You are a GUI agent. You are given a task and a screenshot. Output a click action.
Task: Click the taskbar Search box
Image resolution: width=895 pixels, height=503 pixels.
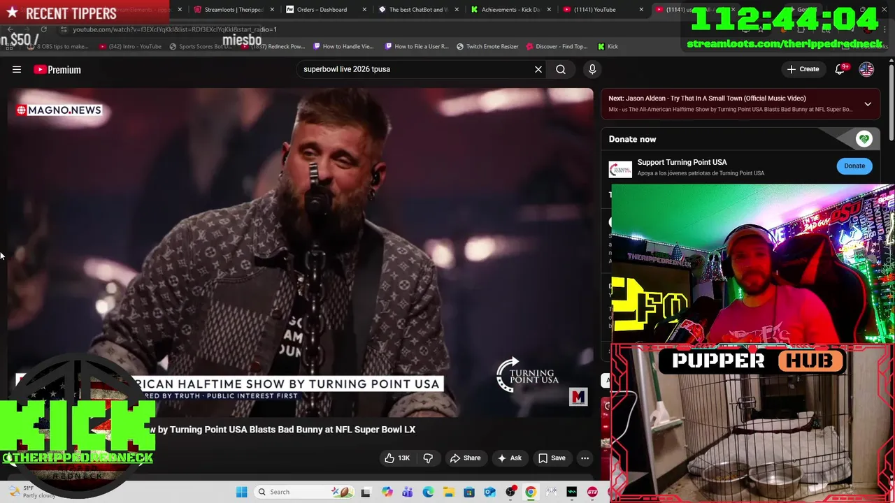[304, 492]
